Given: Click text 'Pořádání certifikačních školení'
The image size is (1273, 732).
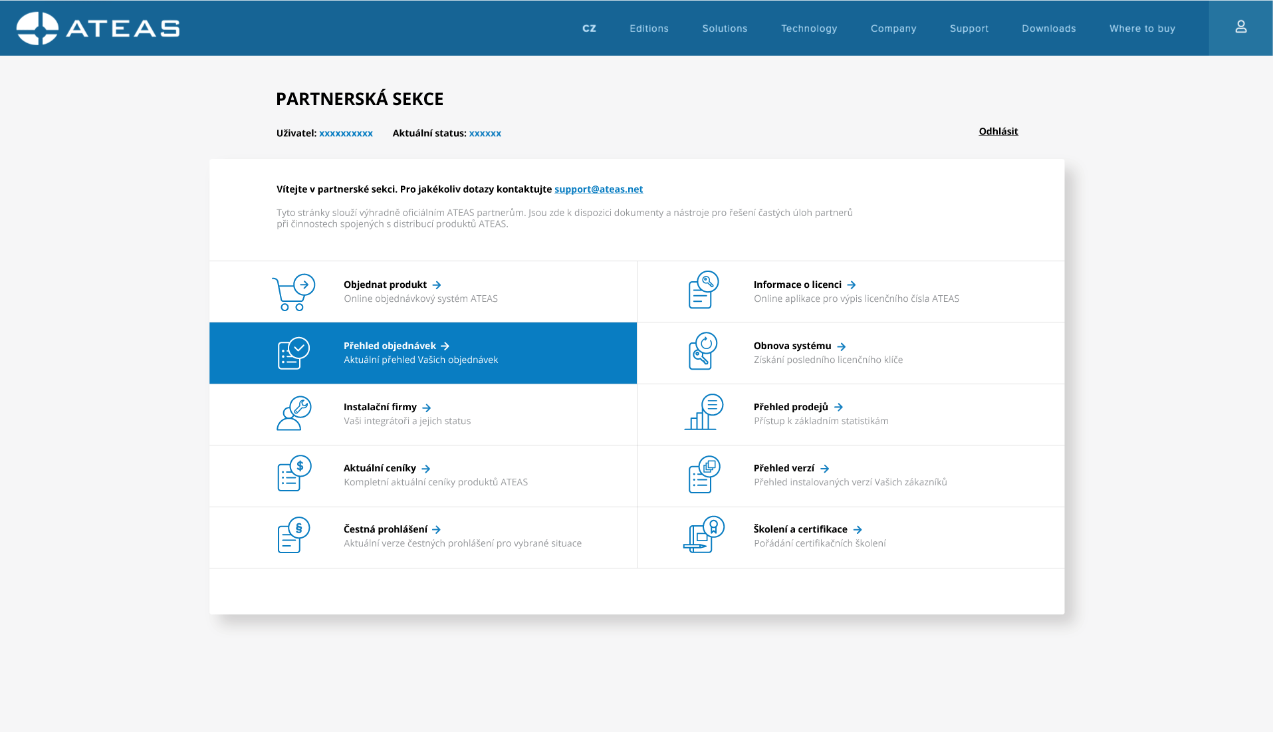Looking at the screenshot, I should [820, 543].
